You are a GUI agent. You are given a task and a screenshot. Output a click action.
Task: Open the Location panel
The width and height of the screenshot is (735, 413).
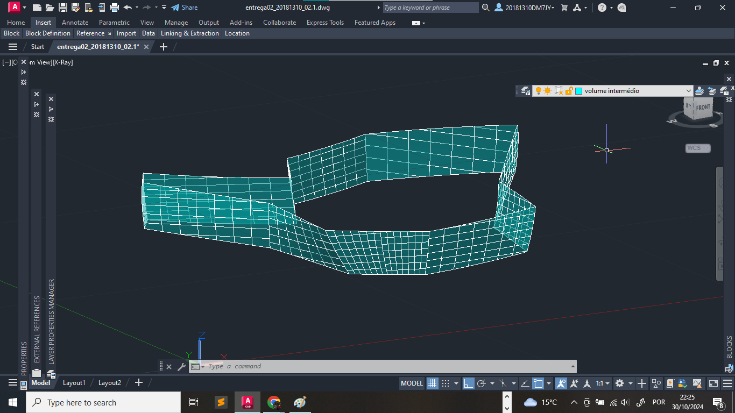(x=237, y=33)
